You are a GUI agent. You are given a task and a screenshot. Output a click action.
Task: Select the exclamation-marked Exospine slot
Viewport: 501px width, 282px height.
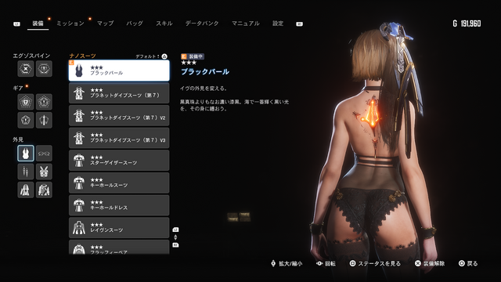44,69
